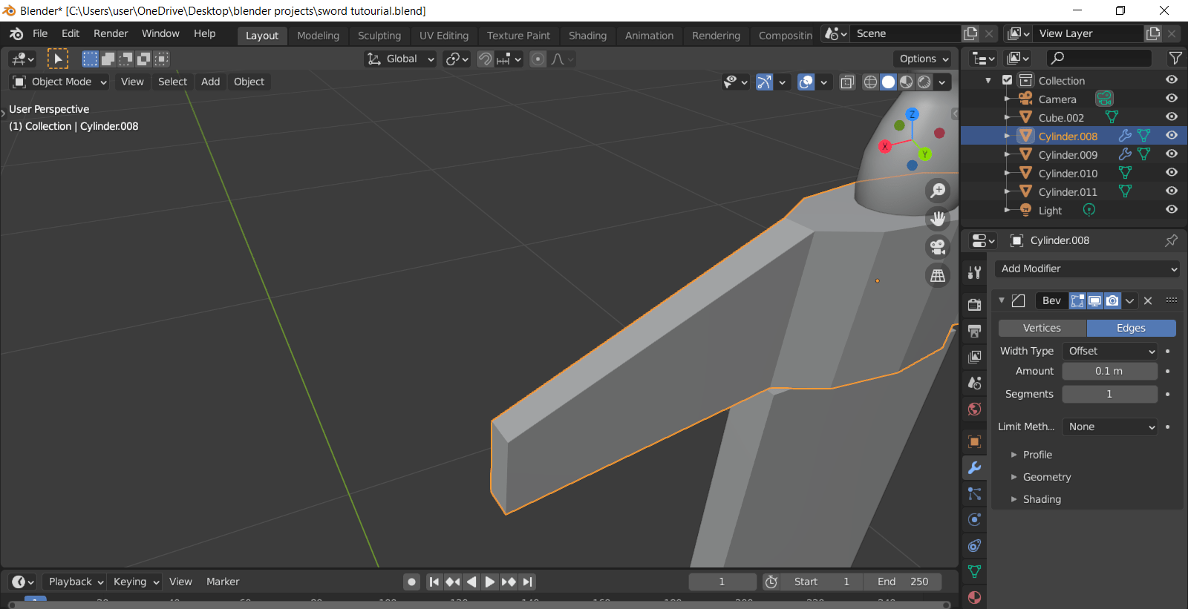Open the Physics properties tab icon
Viewport: 1188px width, 609px height.
pyautogui.click(x=975, y=519)
